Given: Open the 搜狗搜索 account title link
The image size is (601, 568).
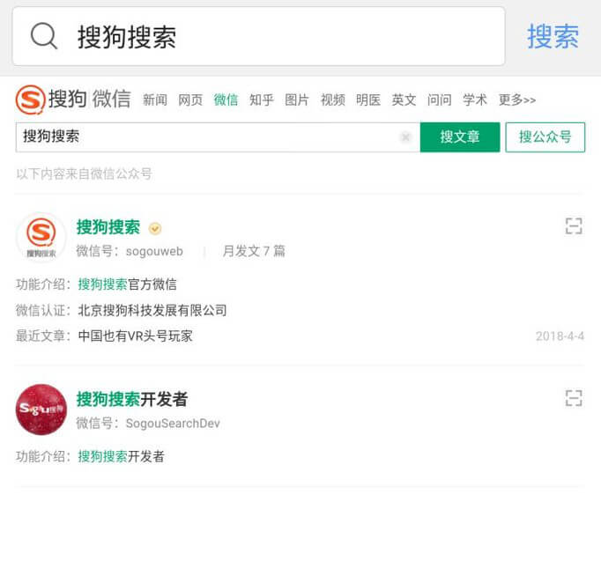Looking at the screenshot, I should [108, 227].
